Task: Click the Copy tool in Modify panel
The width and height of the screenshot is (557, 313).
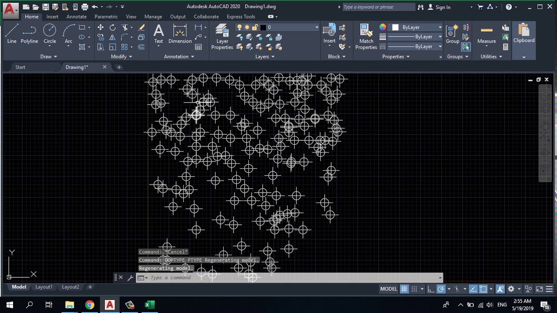Action: coord(101,37)
